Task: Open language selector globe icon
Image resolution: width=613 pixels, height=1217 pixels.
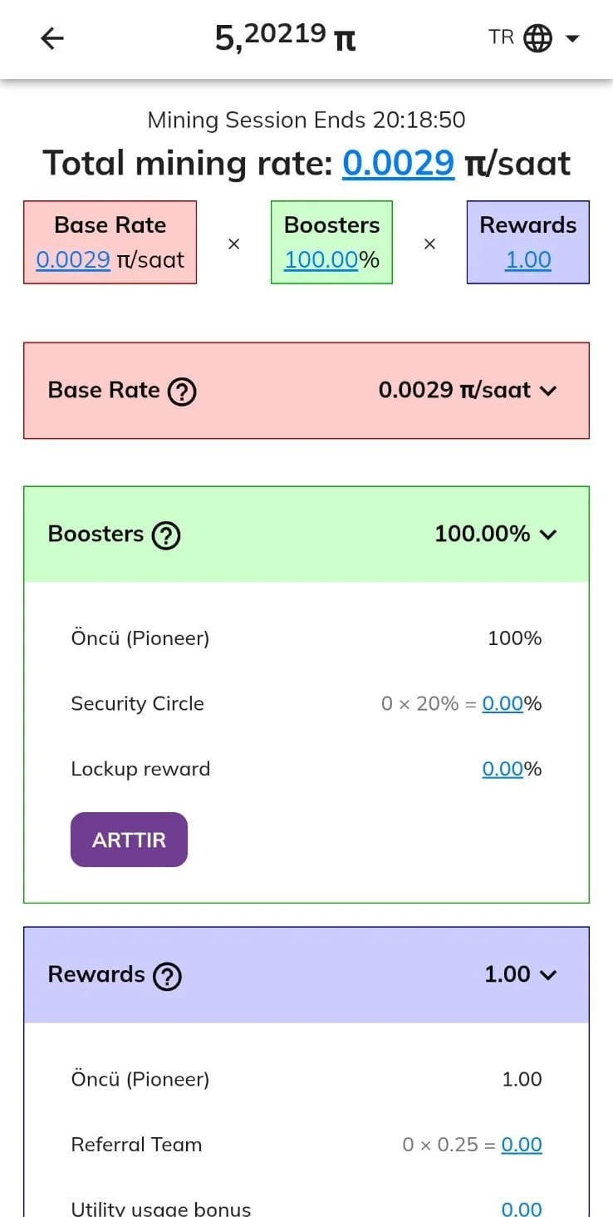Action: click(537, 38)
